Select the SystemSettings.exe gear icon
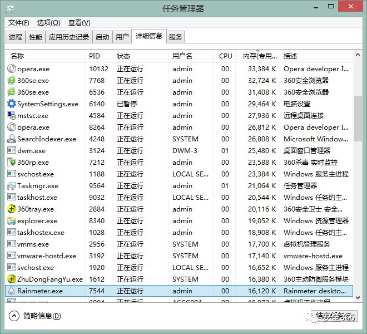 click(12, 104)
